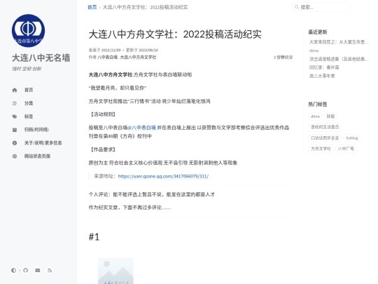The image size is (378, 284).
Task: Open recent post 大家来找茬之
Action: [339, 42]
